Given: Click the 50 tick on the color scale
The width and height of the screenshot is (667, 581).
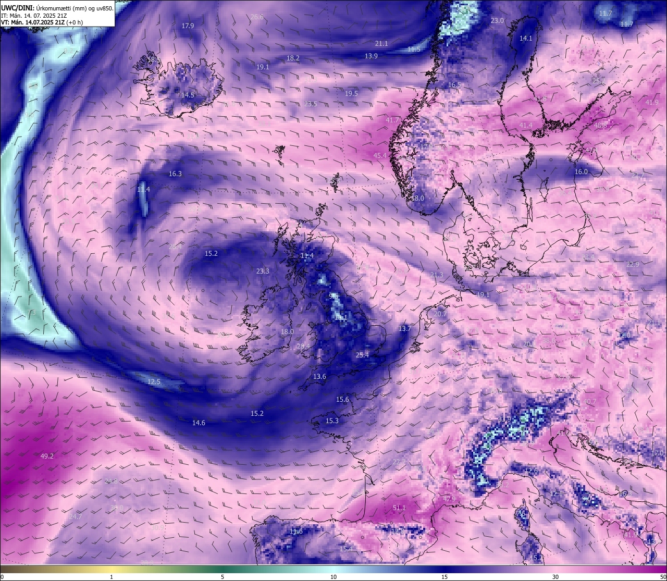Looking at the screenshot, I should pyautogui.click(x=663, y=576).
